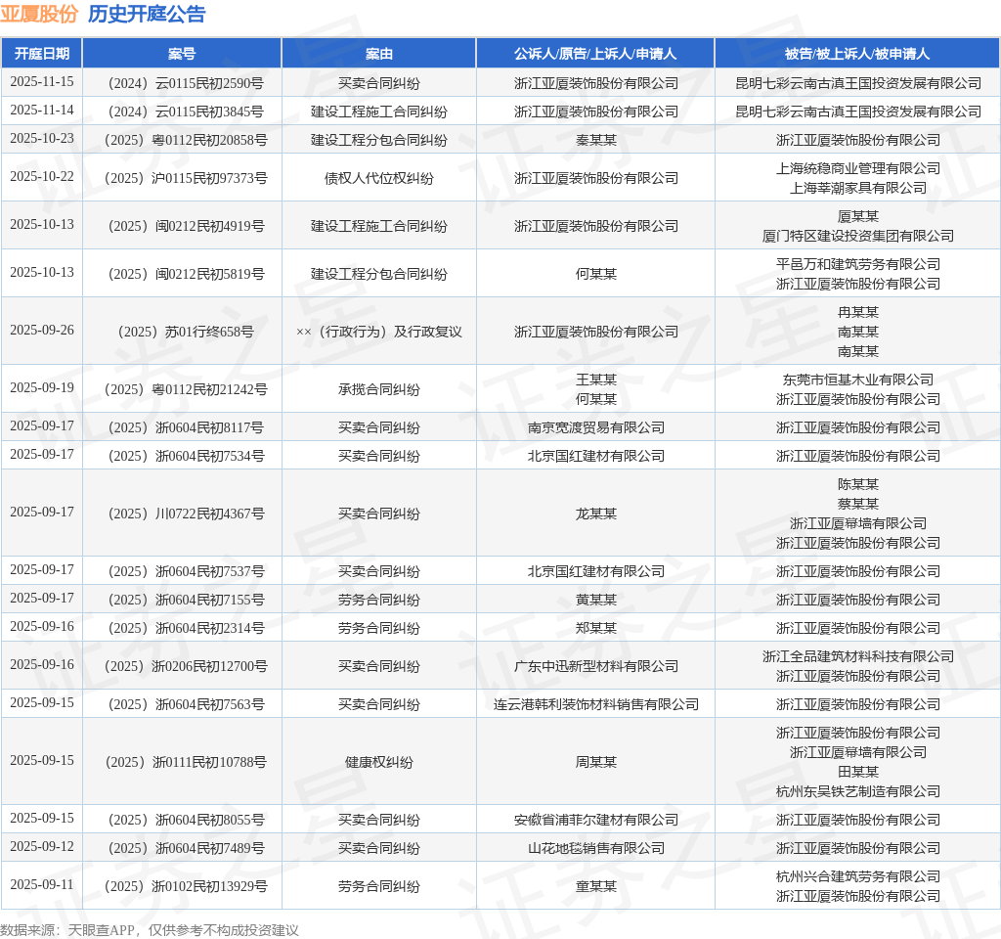This screenshot has width=1001, height=939.
Task: Click the 亚厦股份 title text
Action: (x=39, y=14)
